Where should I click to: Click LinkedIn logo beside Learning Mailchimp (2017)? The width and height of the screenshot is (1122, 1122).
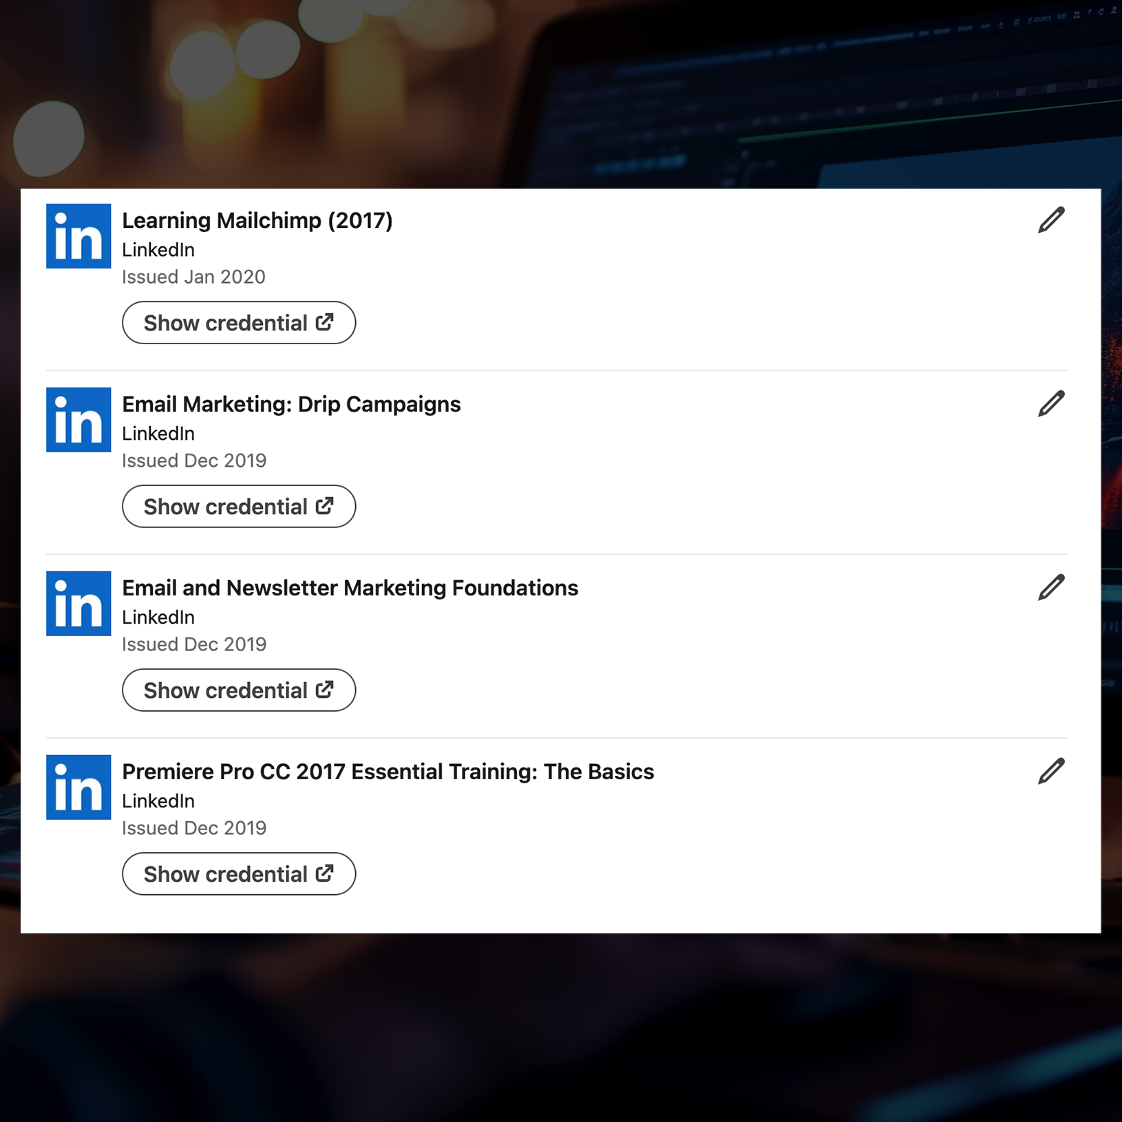(78, 236)
